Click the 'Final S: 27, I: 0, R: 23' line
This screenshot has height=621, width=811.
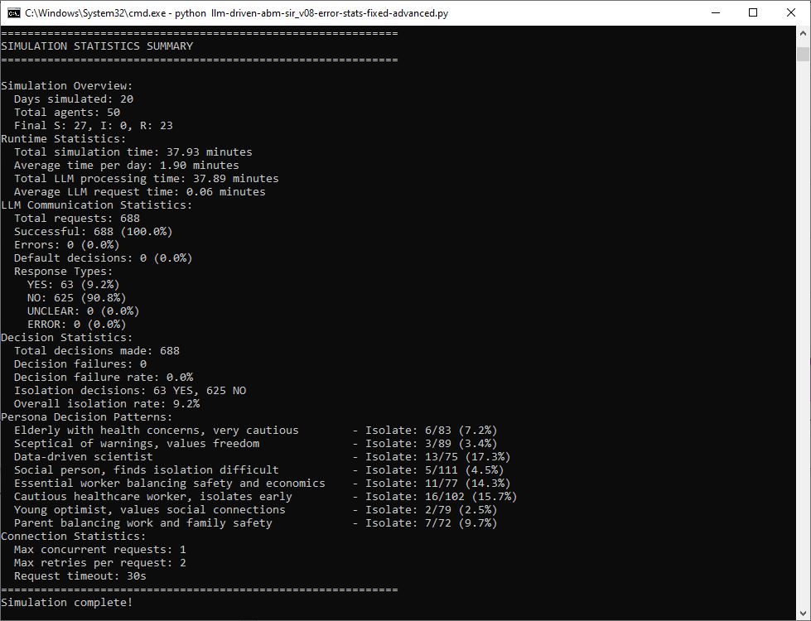pyautogui.click(x=94, y=126)
